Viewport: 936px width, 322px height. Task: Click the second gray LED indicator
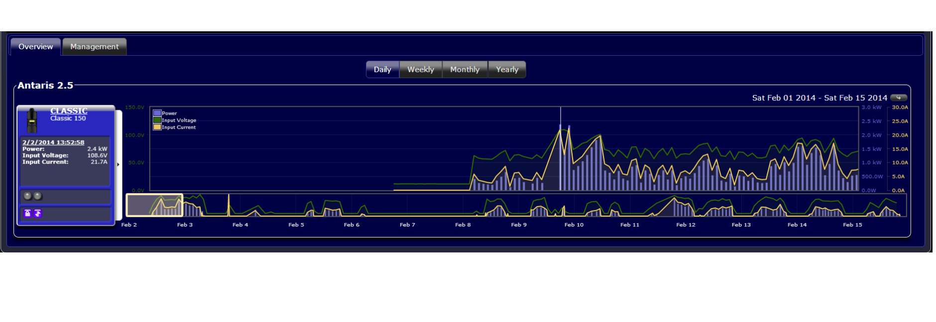click(37, 196)
